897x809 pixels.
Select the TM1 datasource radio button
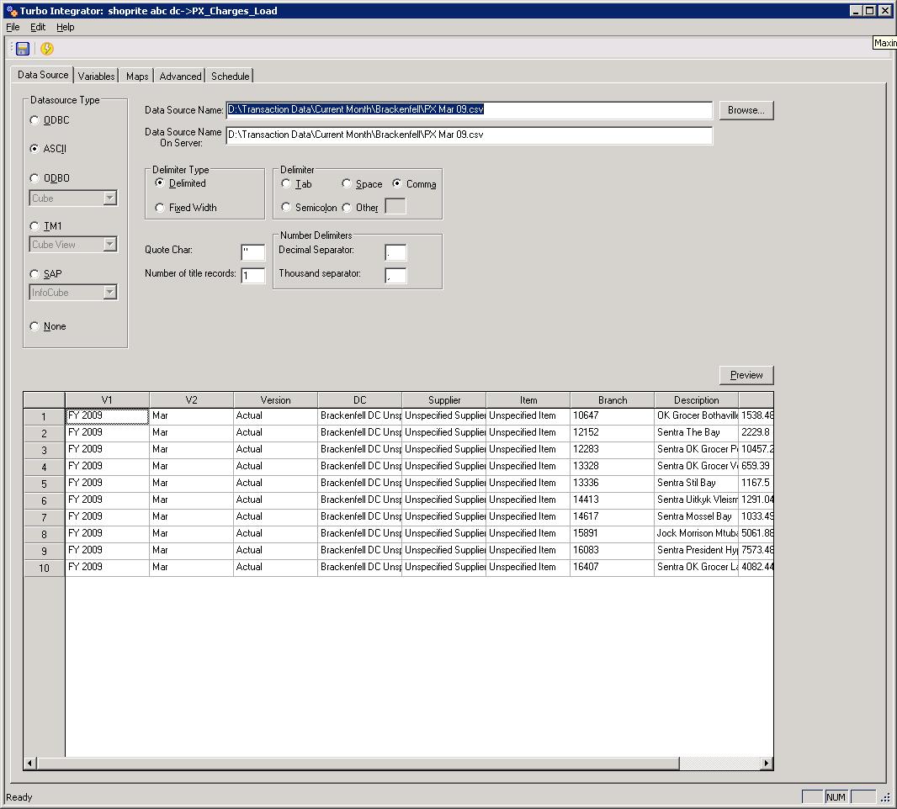pos(34,226)
